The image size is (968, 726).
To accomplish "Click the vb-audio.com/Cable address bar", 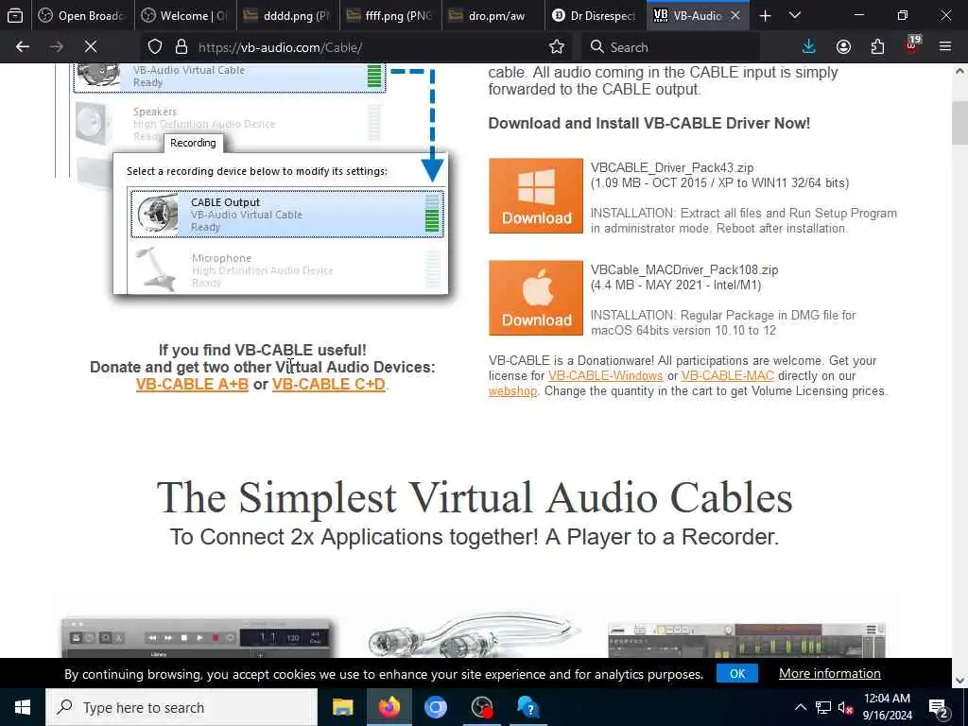I will click(x=358, y=47).
